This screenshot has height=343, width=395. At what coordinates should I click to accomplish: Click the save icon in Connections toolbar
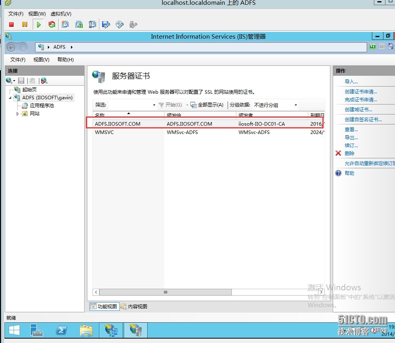(21, 81)
